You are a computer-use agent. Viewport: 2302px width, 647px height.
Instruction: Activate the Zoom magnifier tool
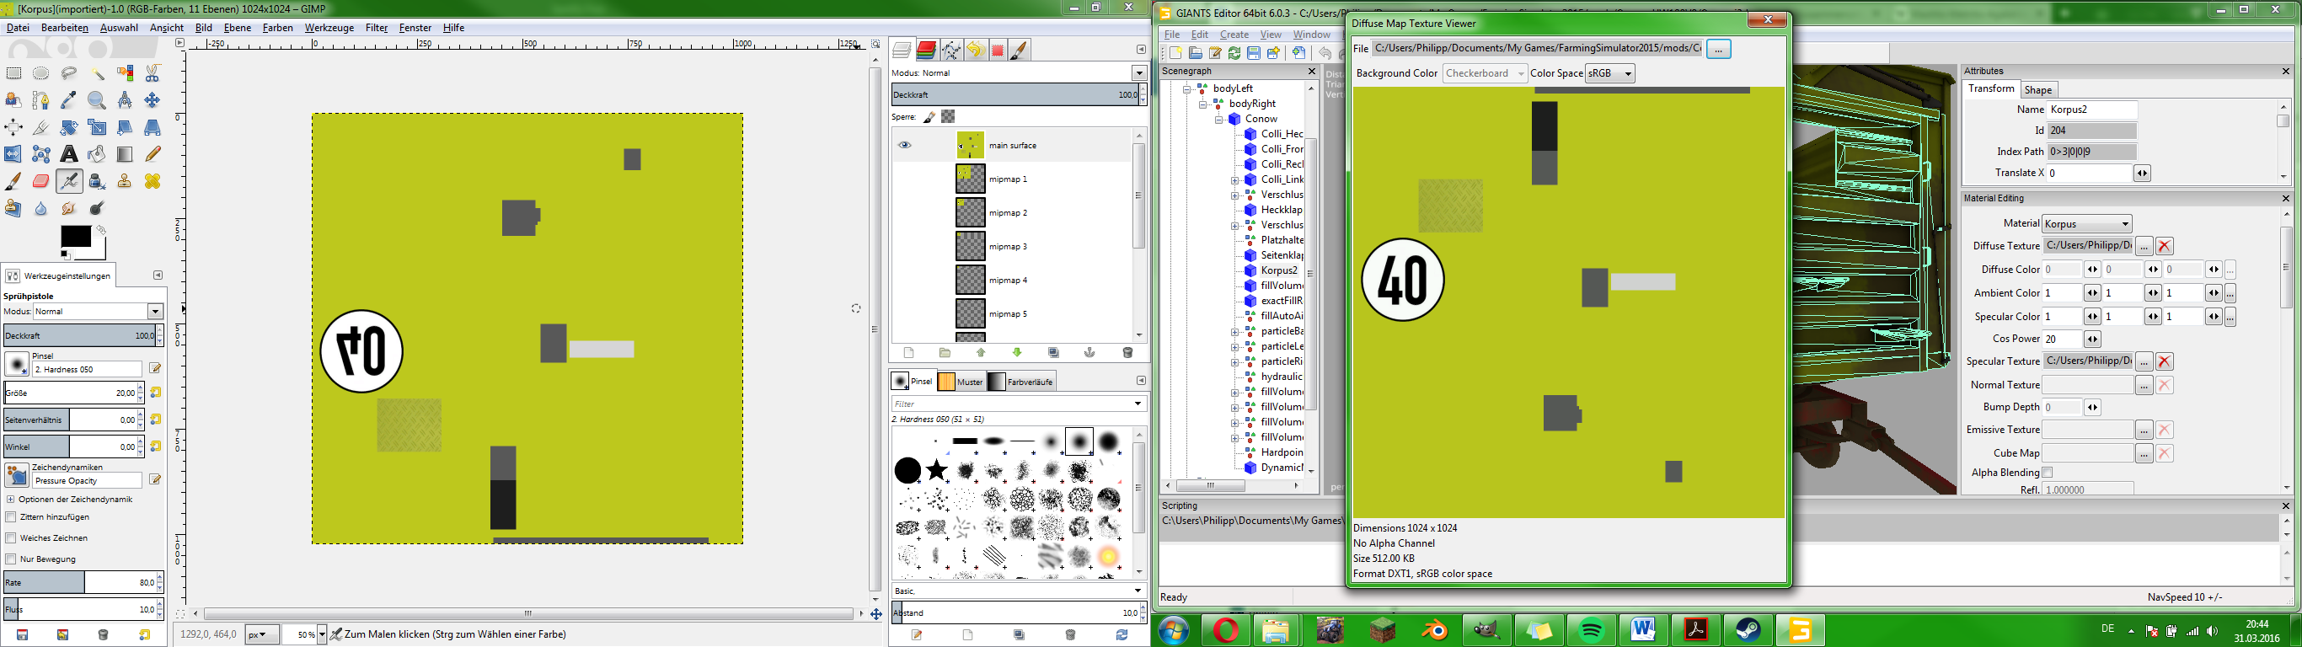[97, 100]
